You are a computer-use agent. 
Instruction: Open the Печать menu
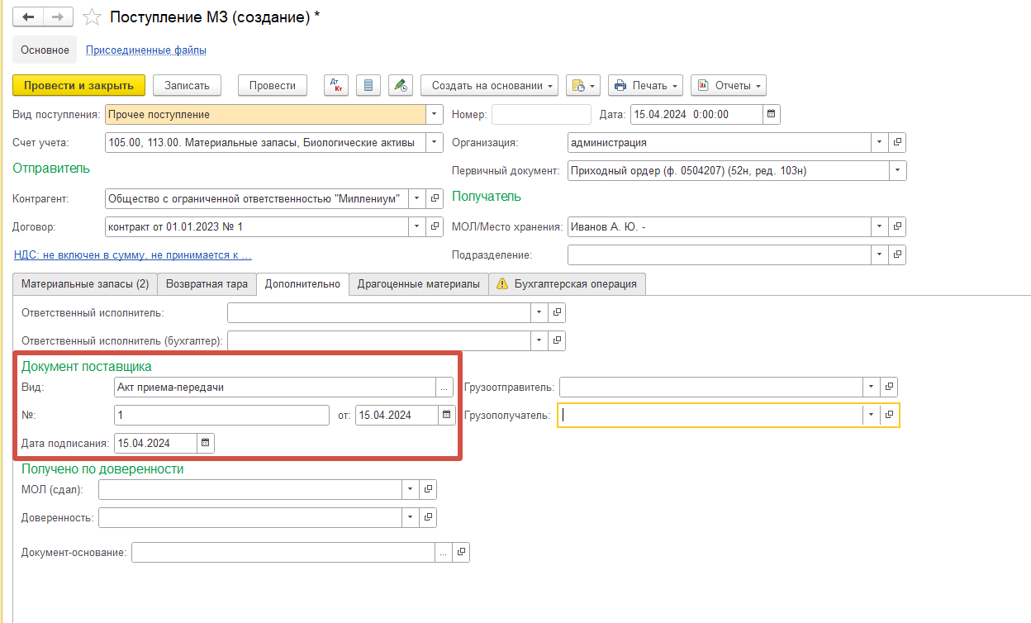coord(646,85)
